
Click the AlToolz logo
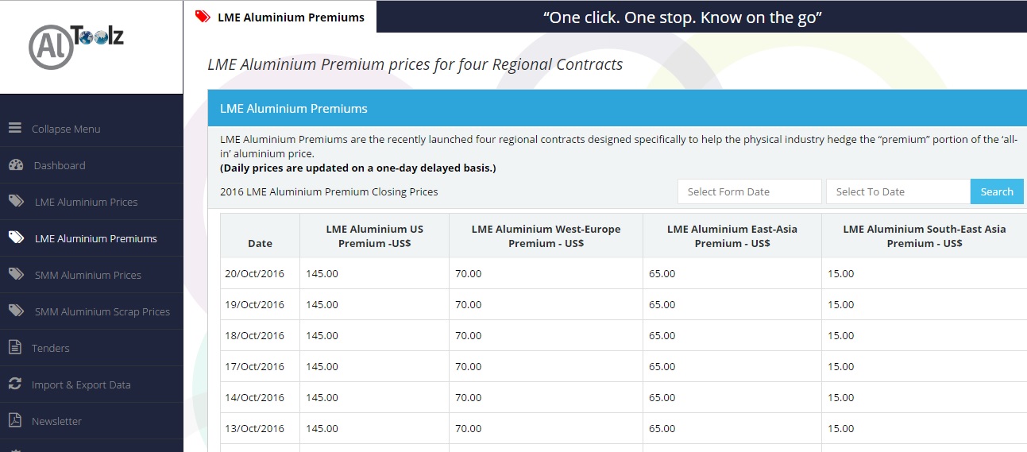[x=76, y=46]
